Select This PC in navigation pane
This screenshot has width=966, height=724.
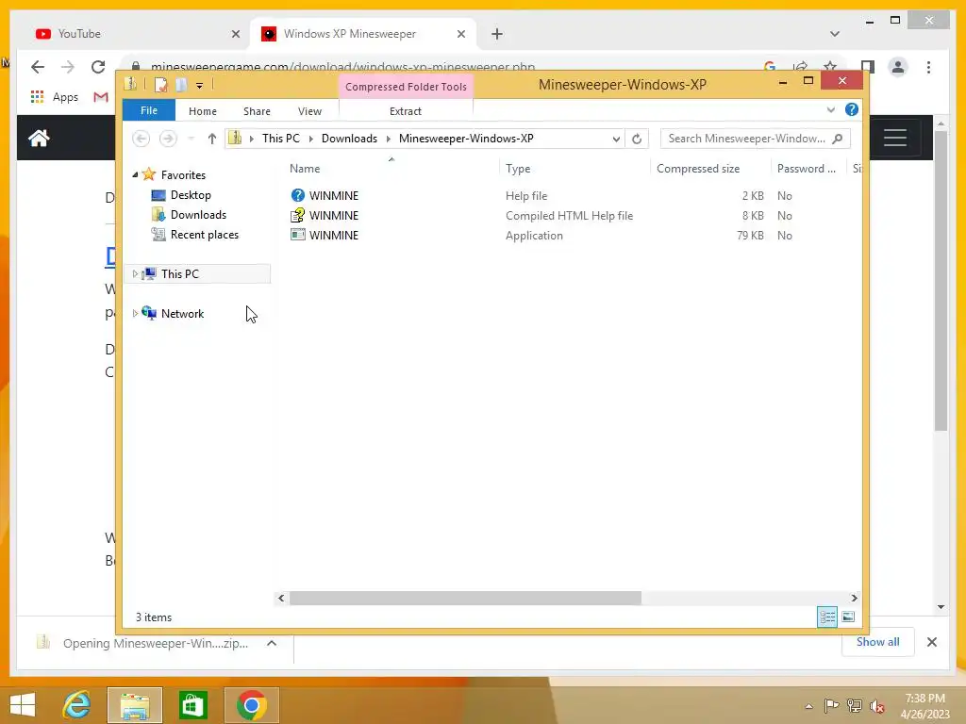[x=180, y=274]
